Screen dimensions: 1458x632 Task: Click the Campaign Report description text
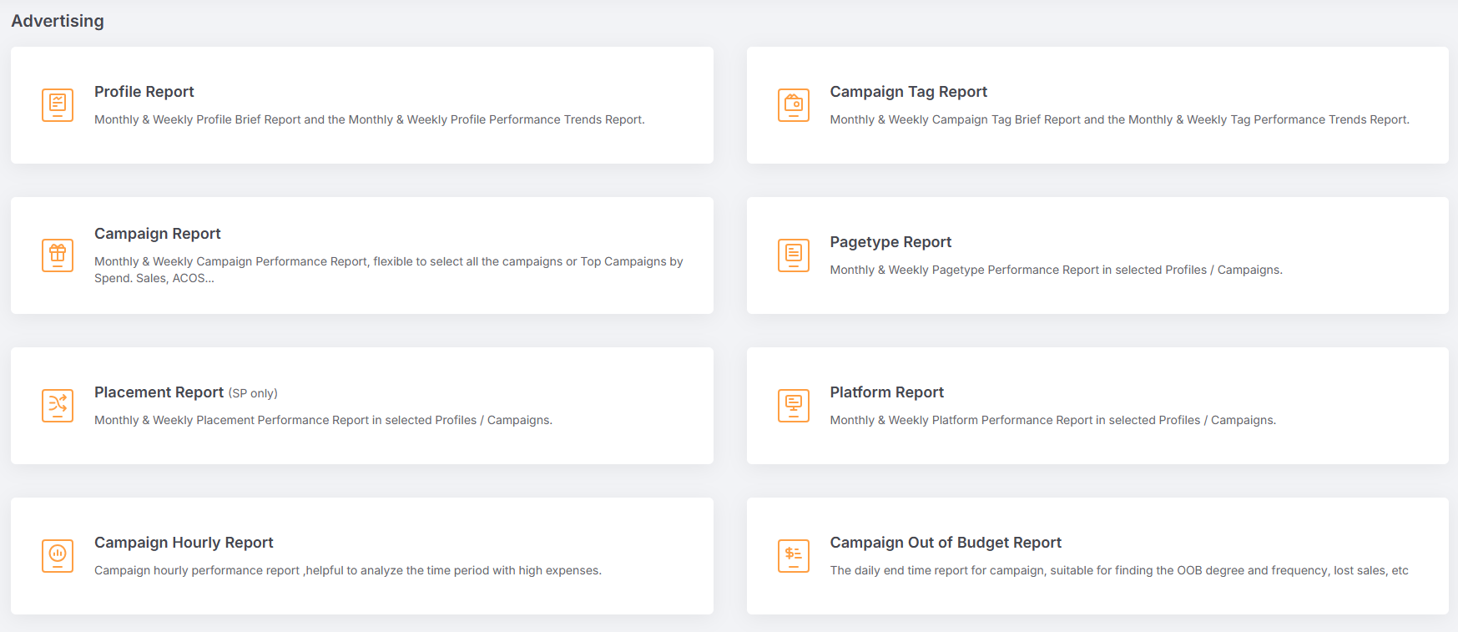(388, 269)
